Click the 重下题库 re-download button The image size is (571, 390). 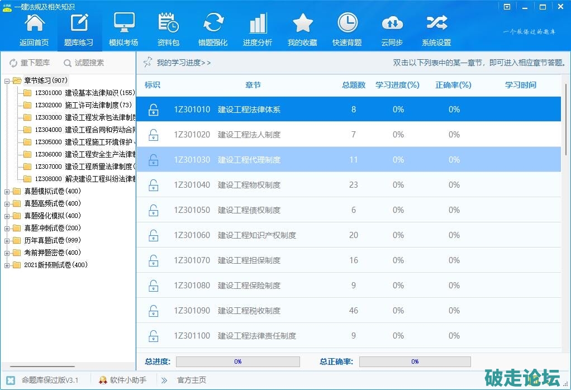[x=30, y=63]
